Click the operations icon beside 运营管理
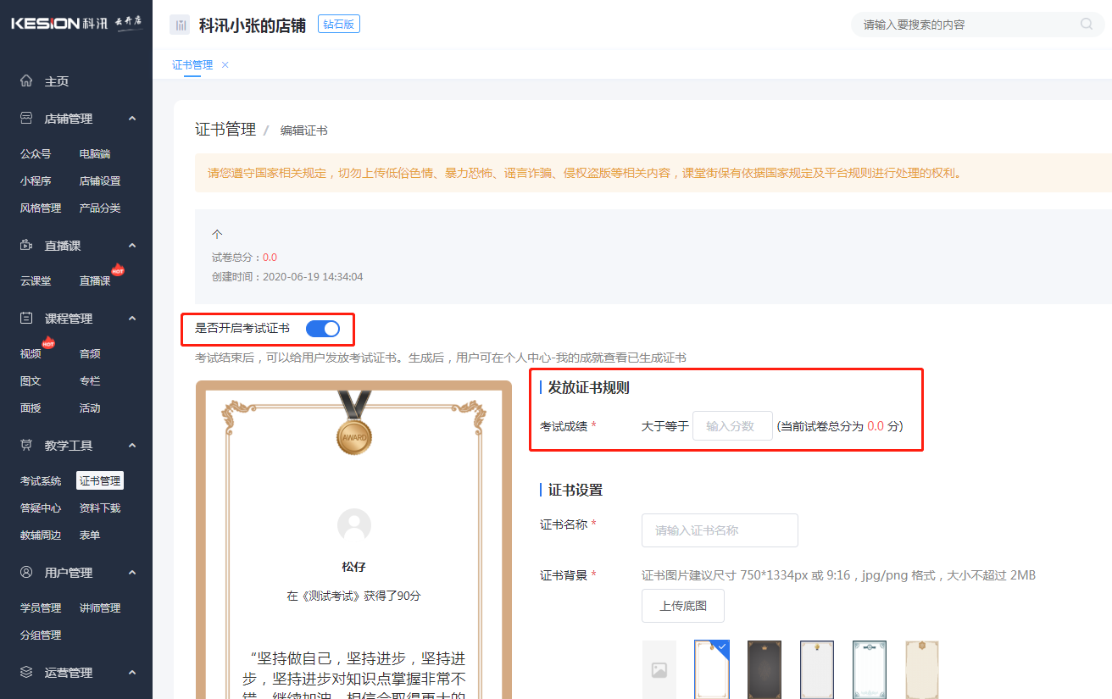The image size is (1112, 699). 25,672
